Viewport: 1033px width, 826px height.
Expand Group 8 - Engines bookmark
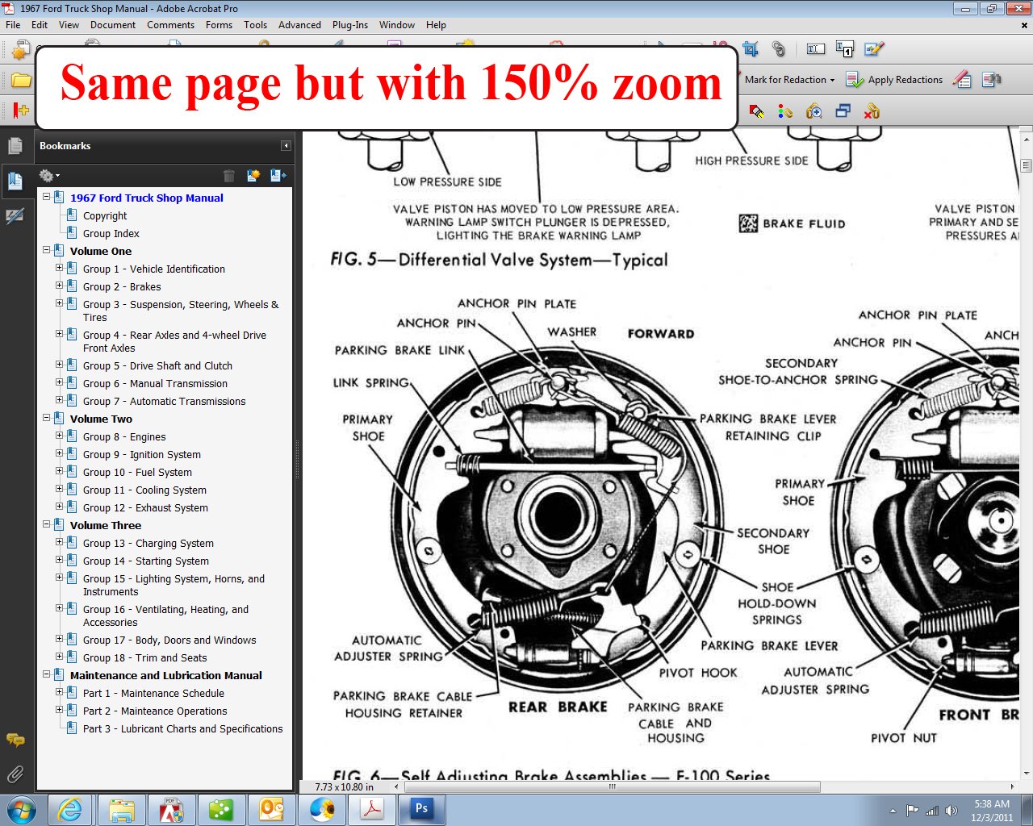59,436
